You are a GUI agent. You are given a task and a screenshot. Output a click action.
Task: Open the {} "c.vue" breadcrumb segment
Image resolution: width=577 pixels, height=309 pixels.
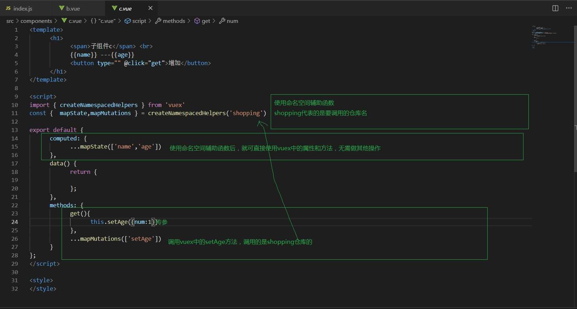(x=103, y=21)
